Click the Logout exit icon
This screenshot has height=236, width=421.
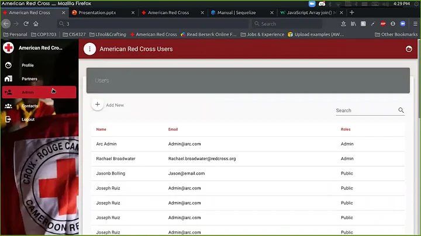(x=8, y=119)
